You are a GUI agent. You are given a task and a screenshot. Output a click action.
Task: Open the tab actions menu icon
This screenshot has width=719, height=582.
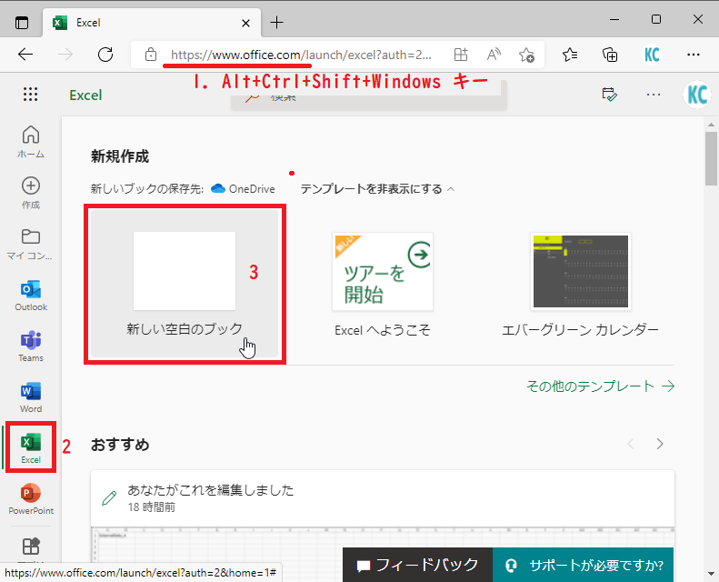[x=22, y=23]
